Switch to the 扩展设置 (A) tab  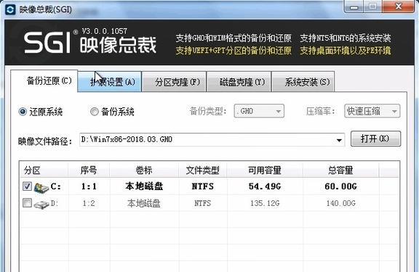pos(110,82)
